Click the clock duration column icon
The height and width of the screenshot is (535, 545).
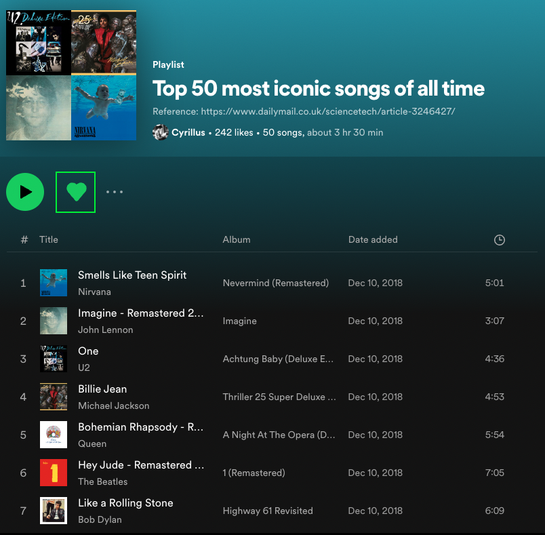point(499,240)
